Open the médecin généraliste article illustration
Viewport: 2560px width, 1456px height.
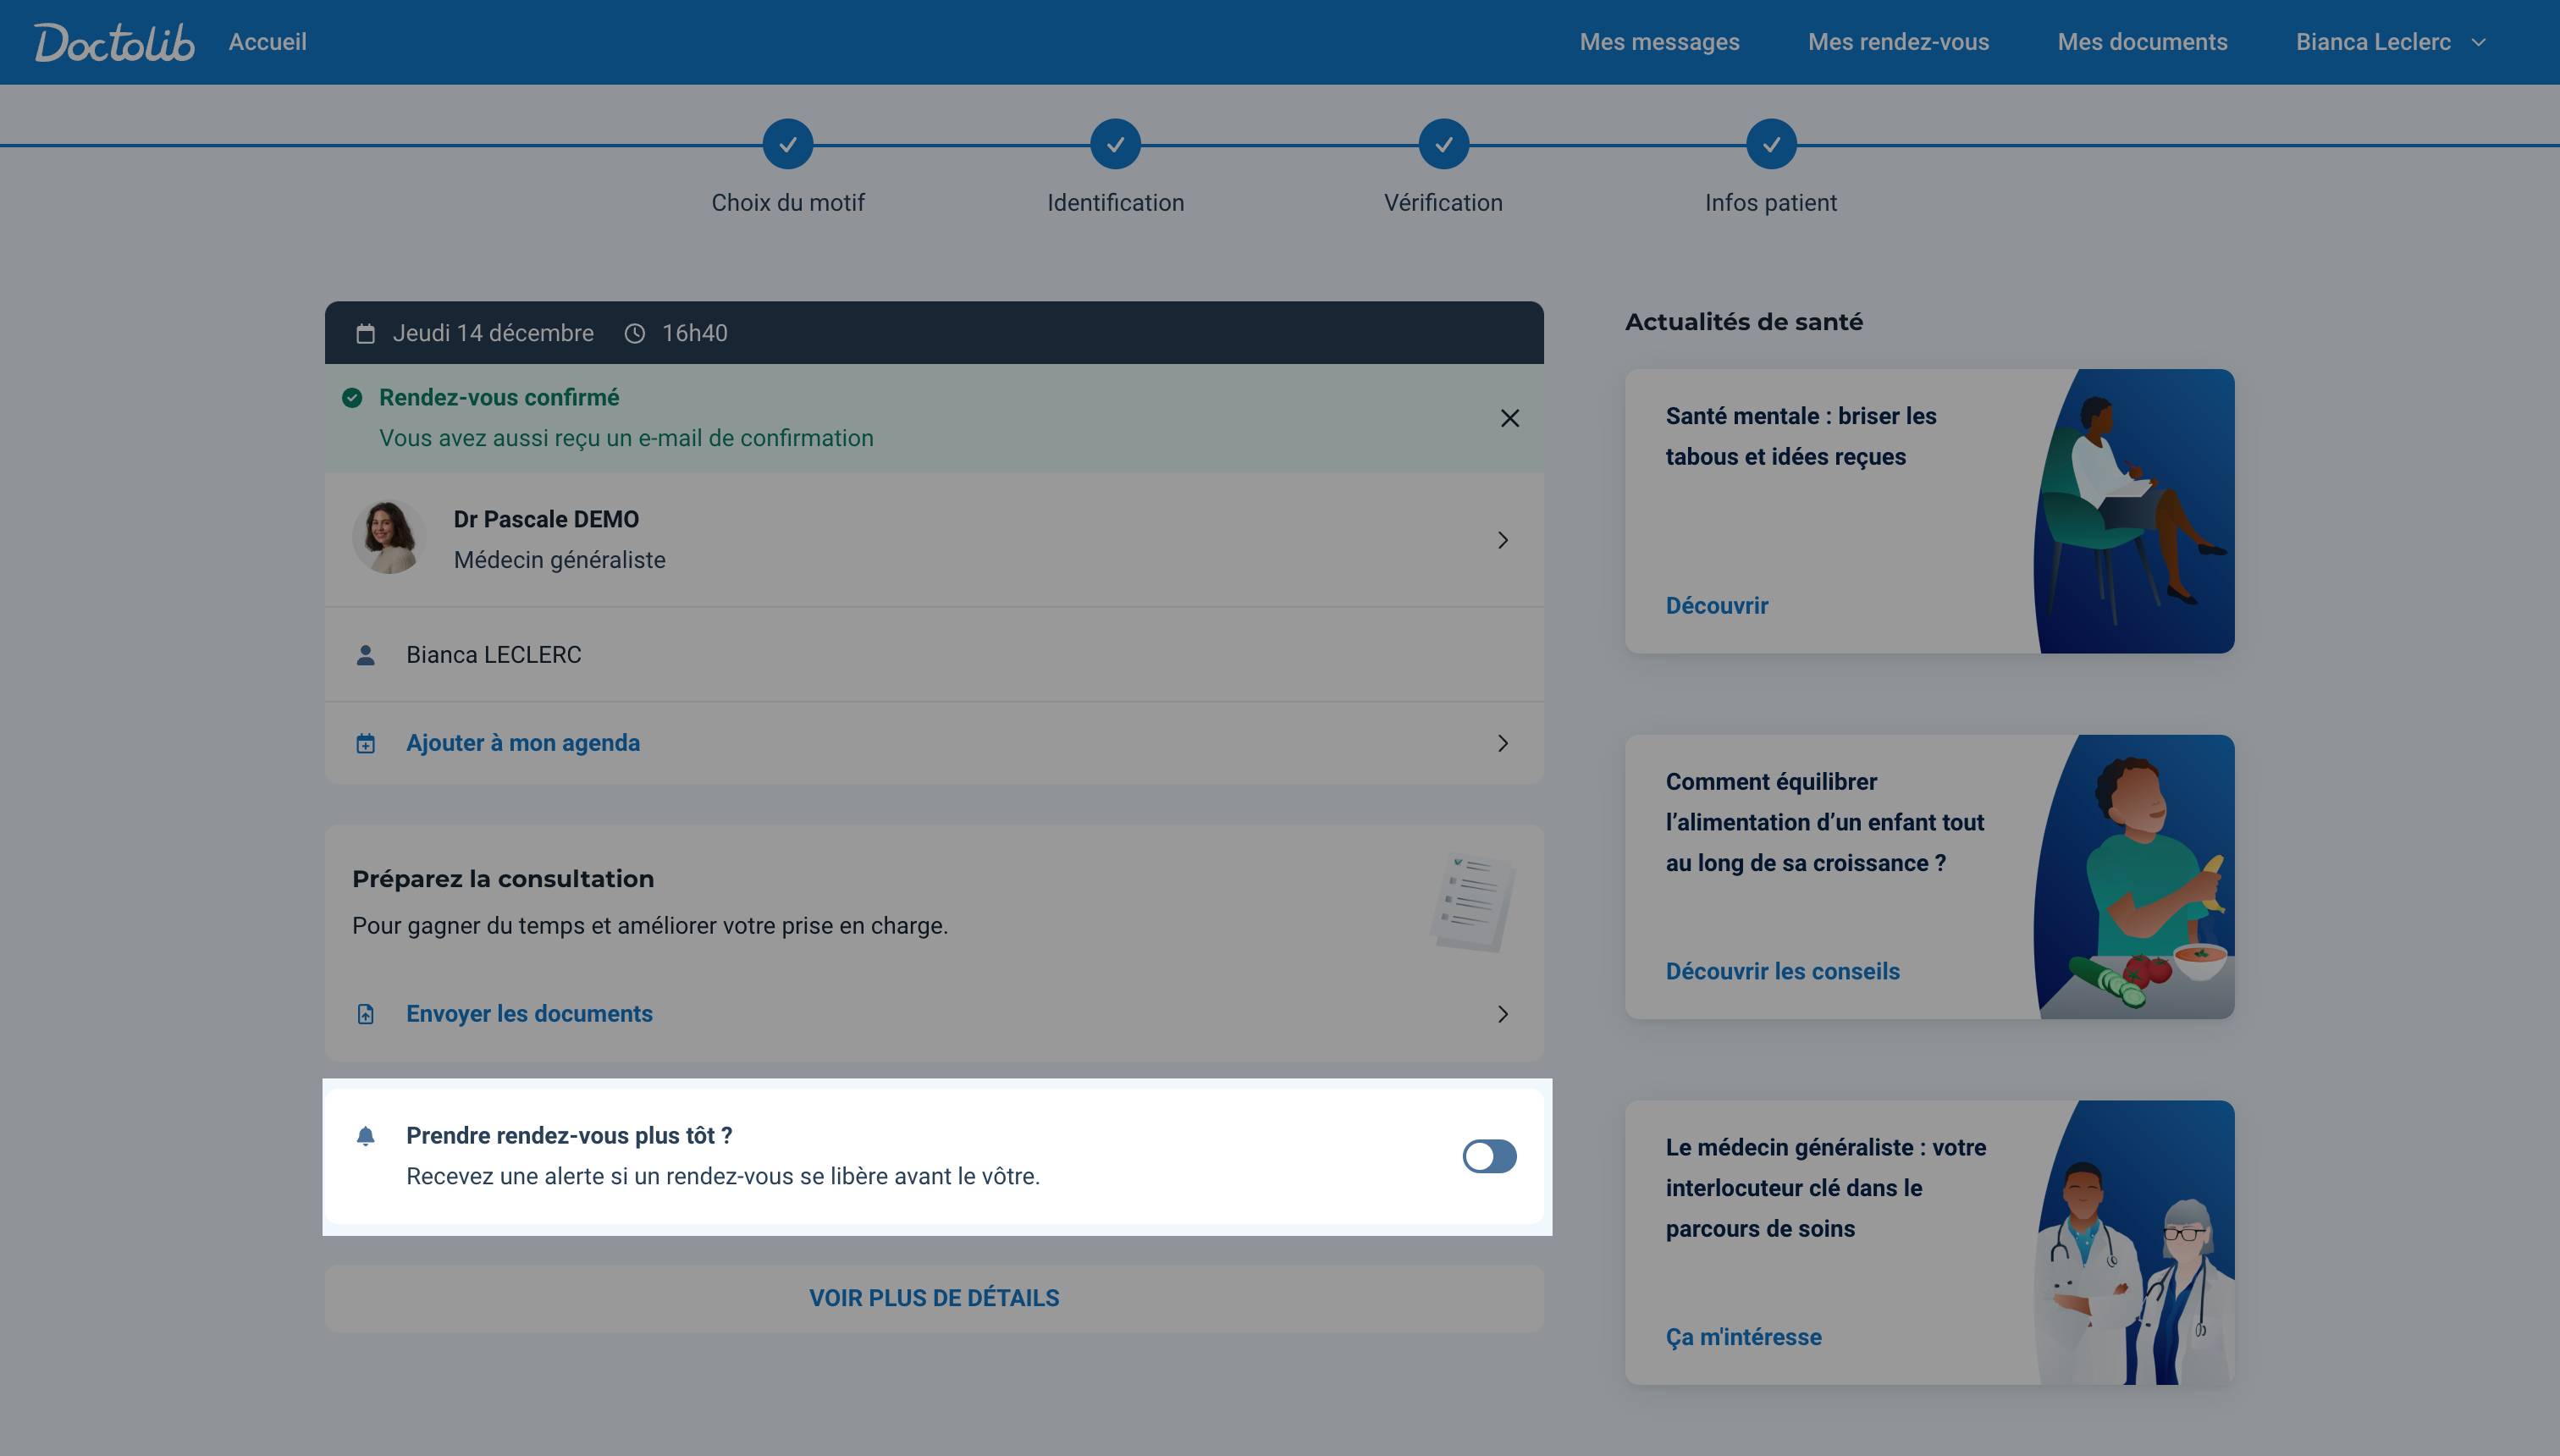[2134, 1243]
